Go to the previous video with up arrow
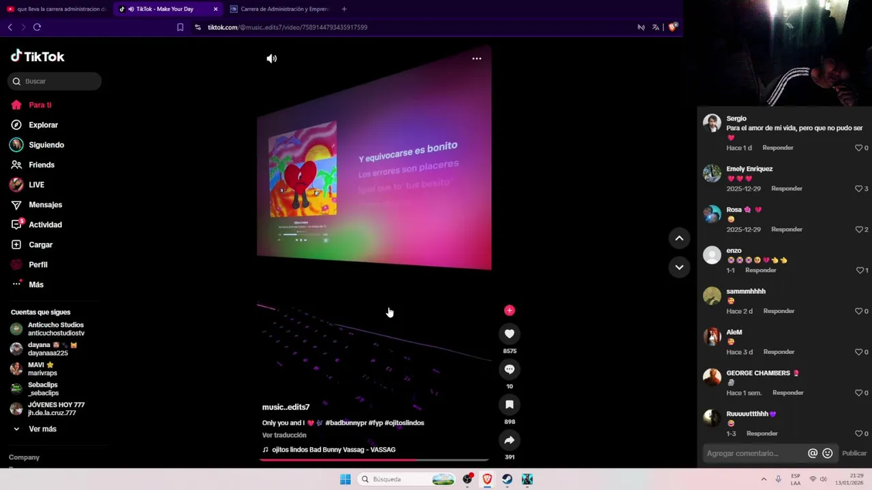The width and height of the screenshot is (872, 490). coord(679,238)
